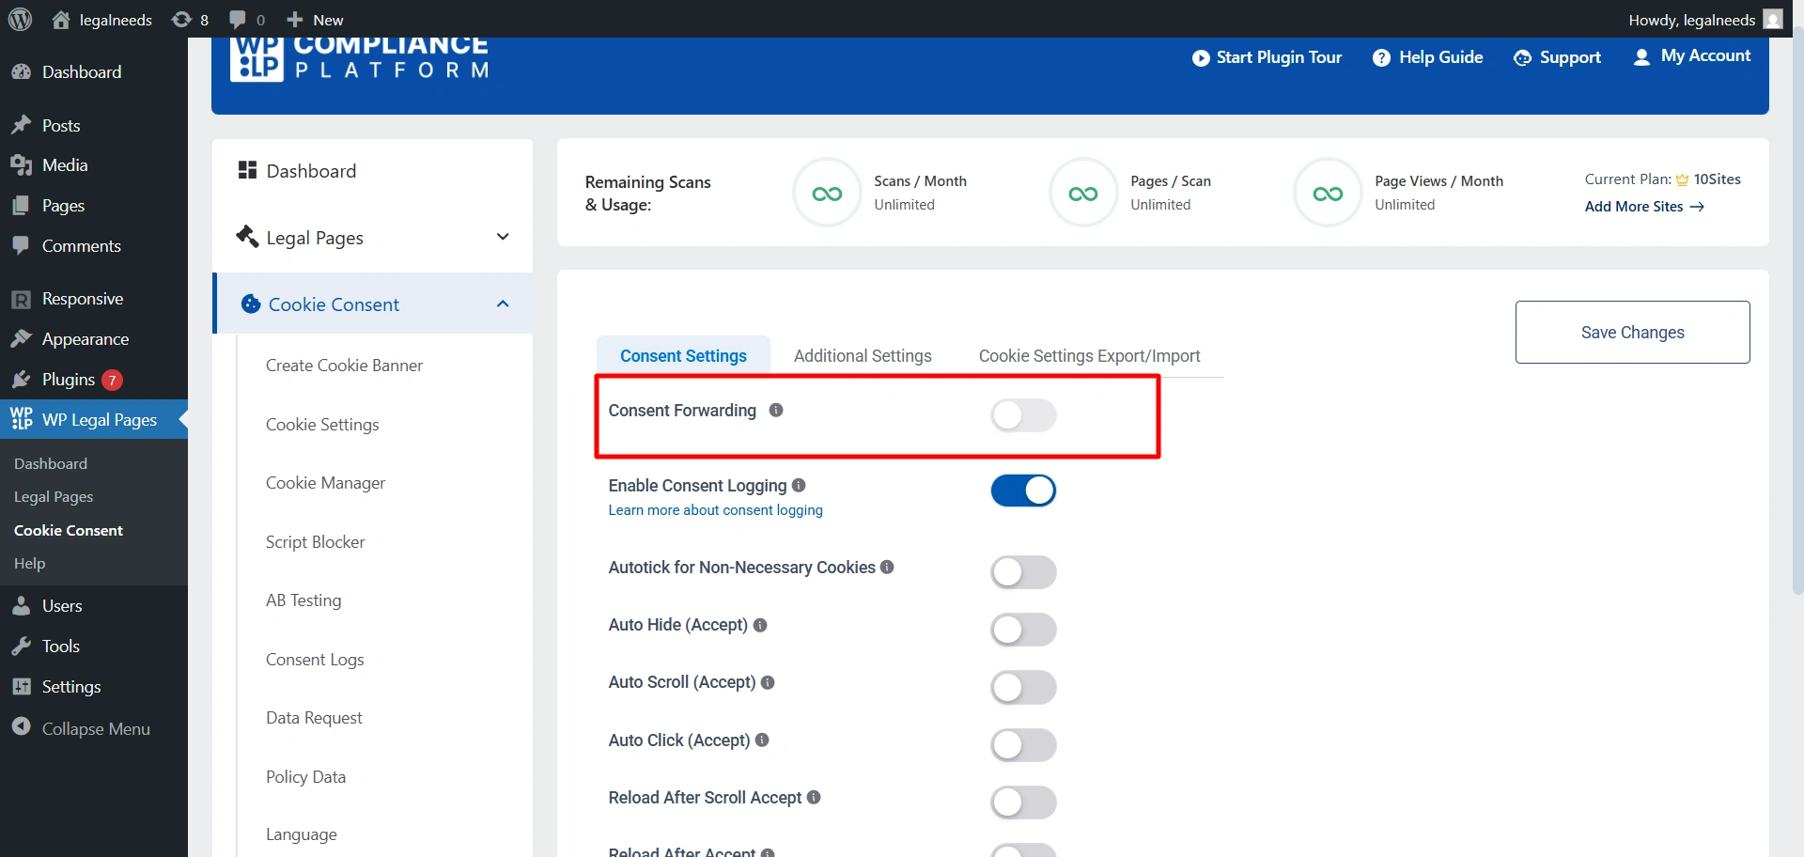Expand the Legal Pages menu chevron
The image size is (1804, 857).
click(x=503, y=237)
